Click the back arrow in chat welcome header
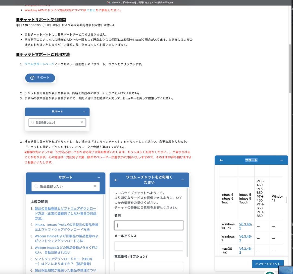293x274 pixels. point(116,180)
